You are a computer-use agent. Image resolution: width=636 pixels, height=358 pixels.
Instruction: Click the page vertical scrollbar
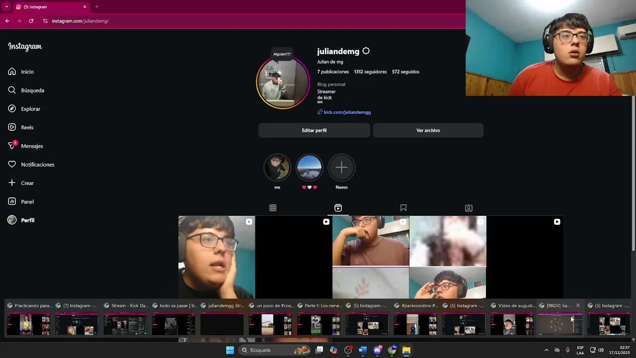pyautogui.click(x=633, y=174)
